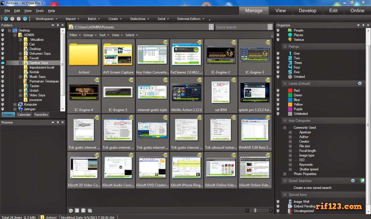Viewport: 371px width, 219px height.
Task: Toggle Easy-Select indicator beside Gambar Saya folder
Action: coord(3,63)
